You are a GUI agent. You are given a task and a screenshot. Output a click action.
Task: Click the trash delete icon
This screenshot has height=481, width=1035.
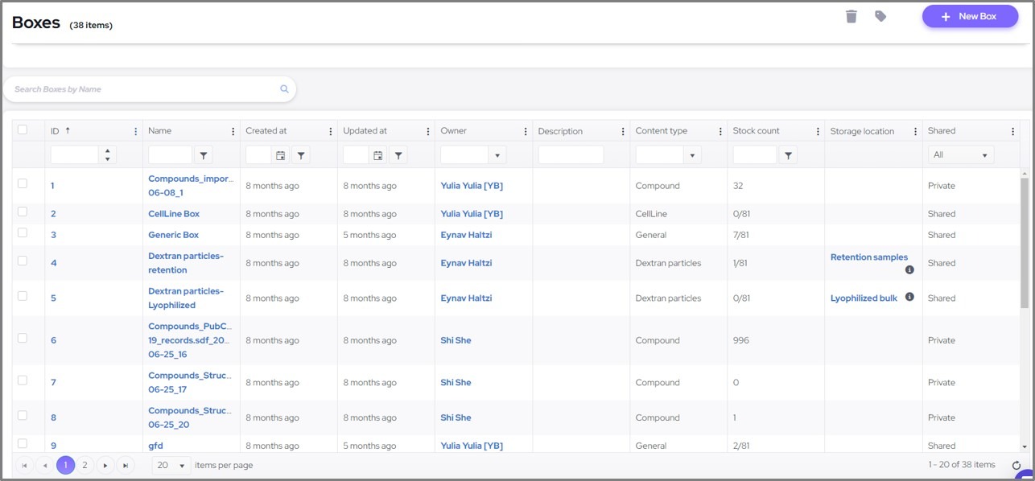click(852, 16)
